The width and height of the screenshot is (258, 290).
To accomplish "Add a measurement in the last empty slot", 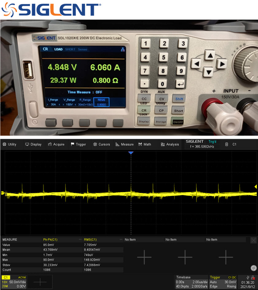I will click(x=226, y=257).
